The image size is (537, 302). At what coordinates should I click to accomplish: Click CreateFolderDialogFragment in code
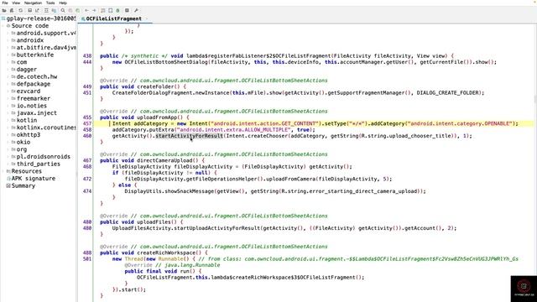point(152,93)
